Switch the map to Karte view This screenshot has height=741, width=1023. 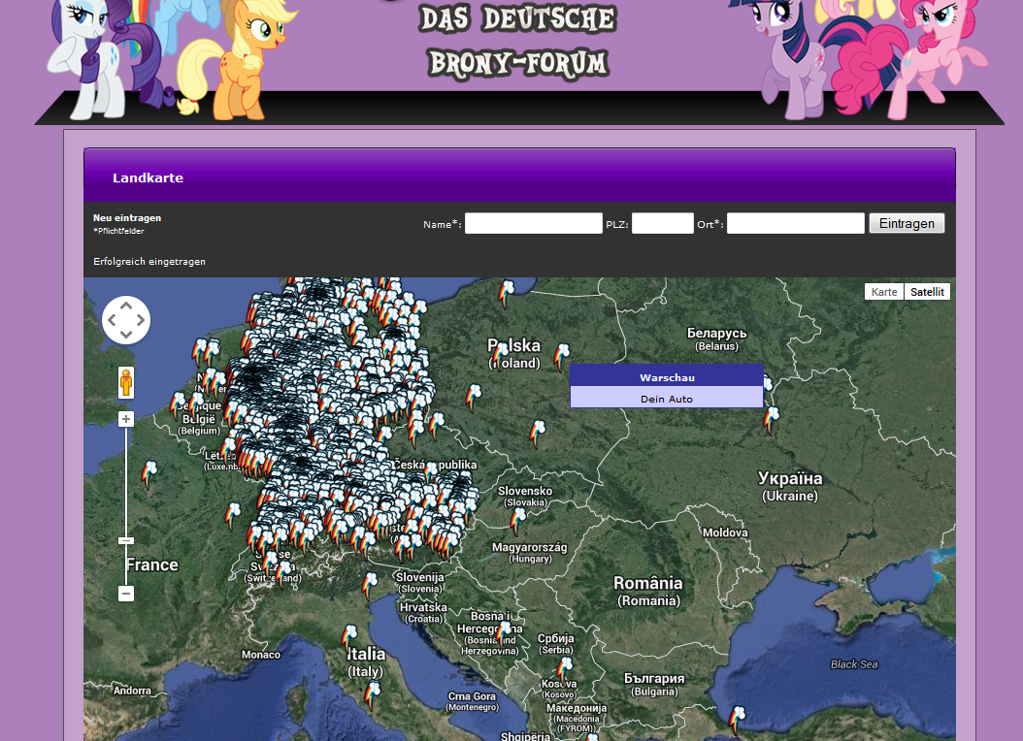click(x=884, y=292)
